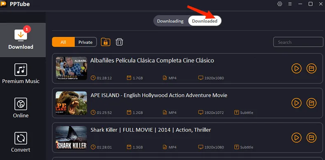The image size is (325, 160).
Task: Click the 01:28:12 duration of Albañiles
Action: click(101, 78)
